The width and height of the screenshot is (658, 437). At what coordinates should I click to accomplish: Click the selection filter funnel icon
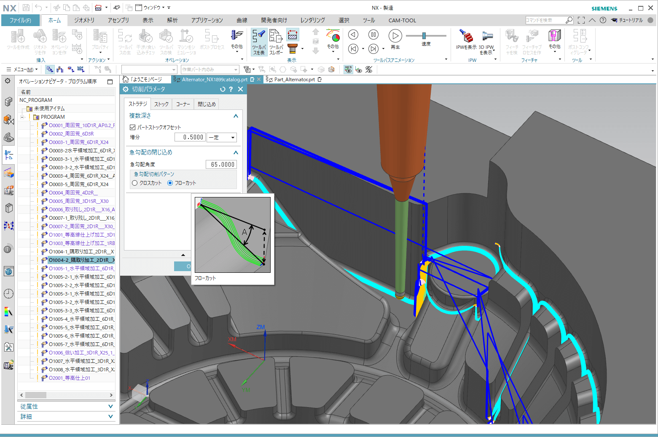(247, 69)
